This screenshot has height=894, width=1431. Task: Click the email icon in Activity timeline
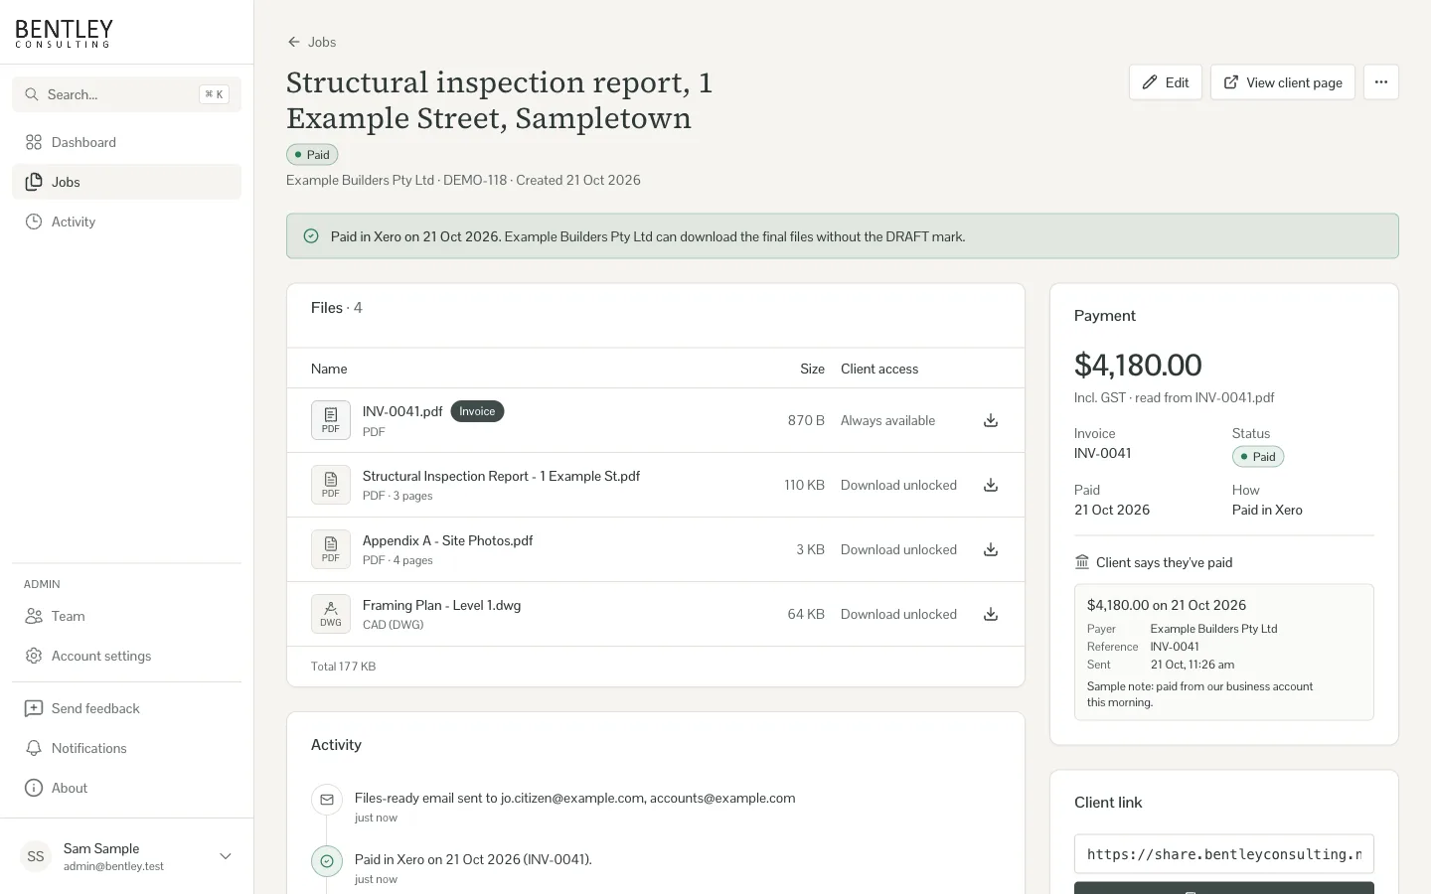pyautogui.click(x=326, y=798)
